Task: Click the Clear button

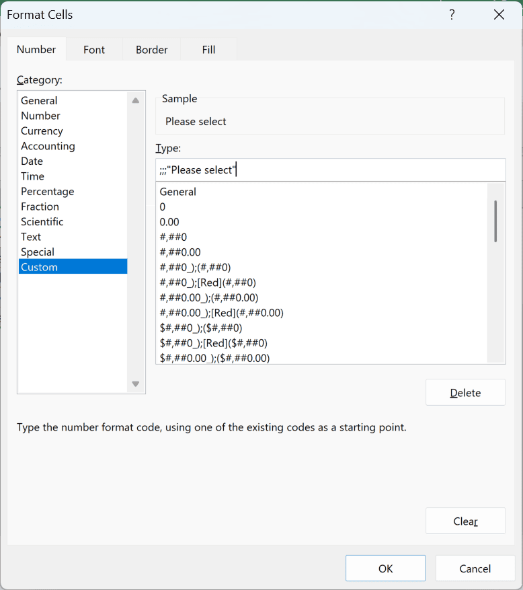Action: point(465,521)
